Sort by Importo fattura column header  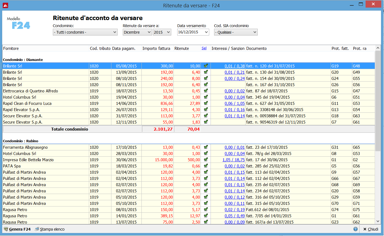tap(156, 49)
